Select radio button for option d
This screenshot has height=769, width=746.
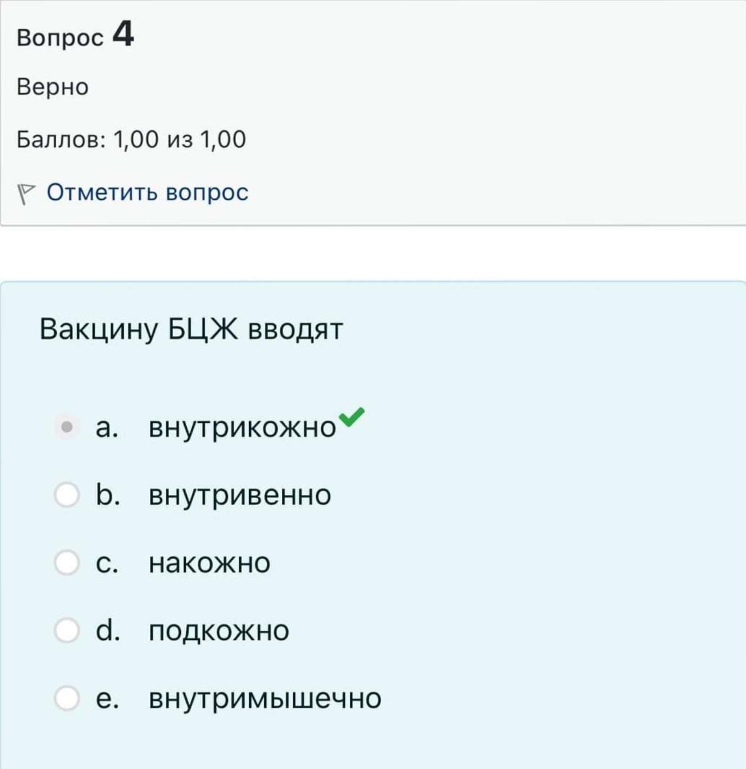(x=67, y=630)
